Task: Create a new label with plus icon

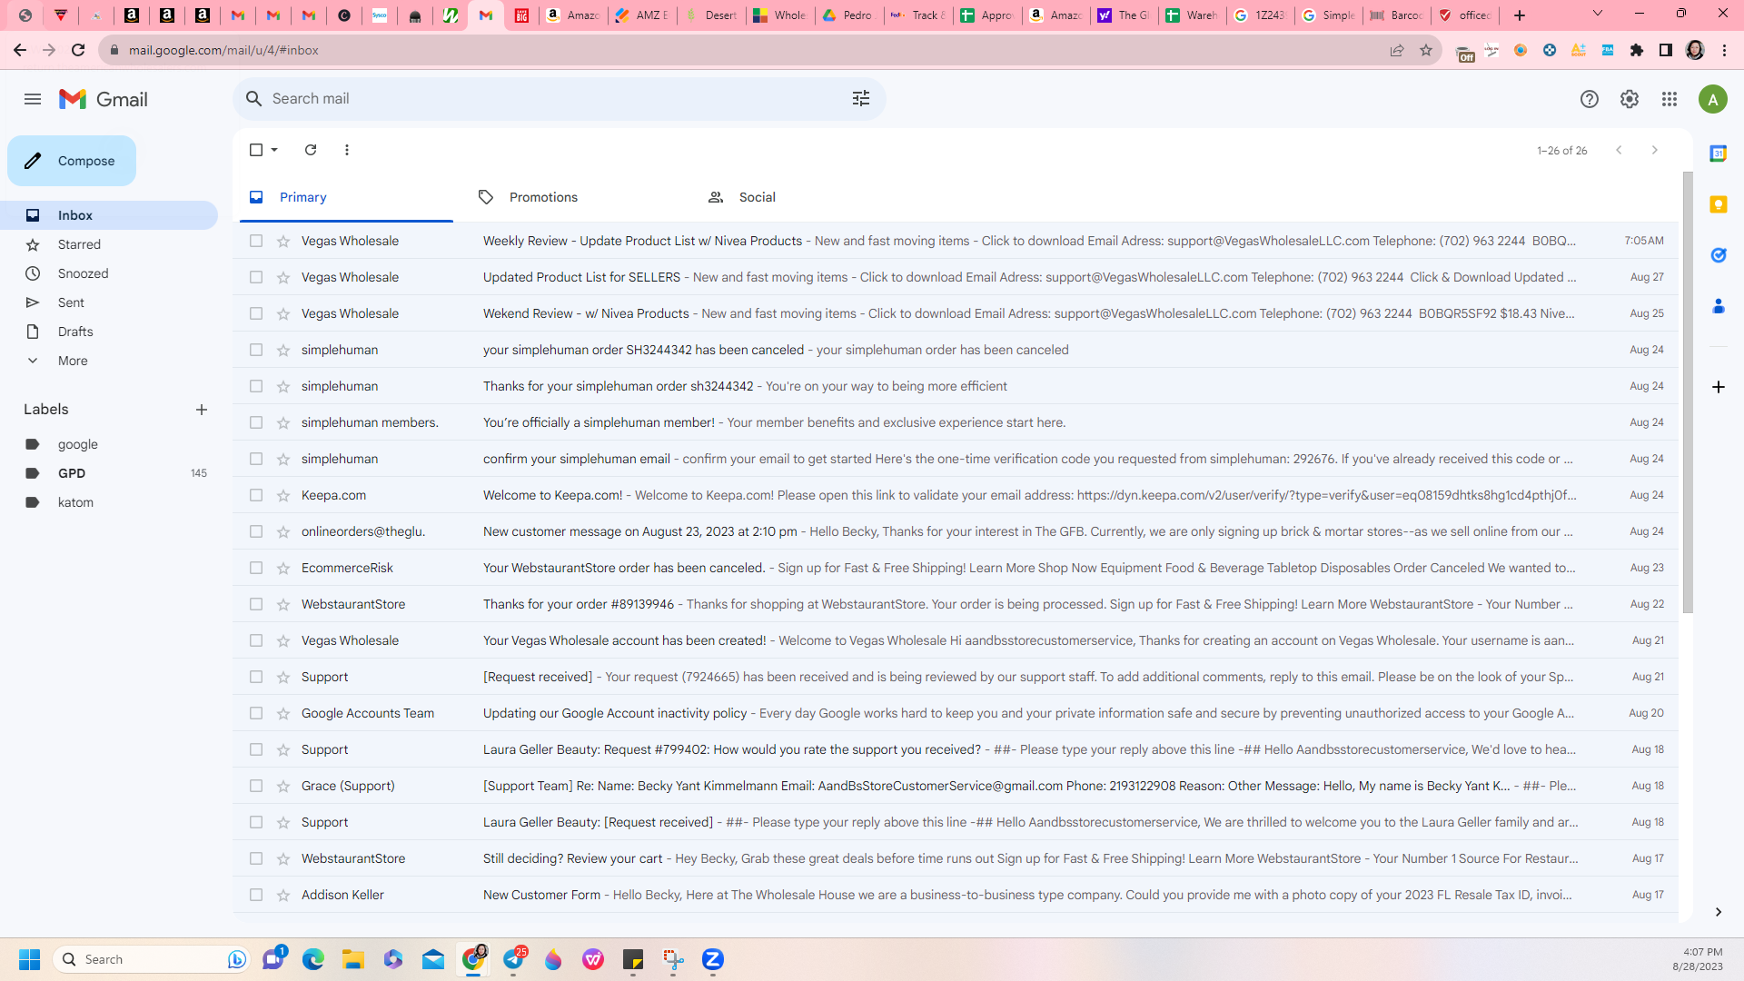Action: [x=202, y=410]
